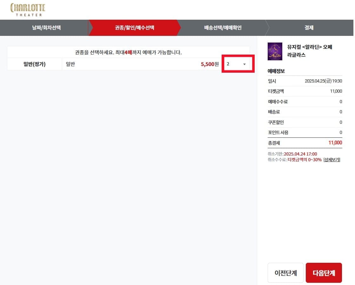This screenshot has width=355, height=285.
Task: Open the 상세보기 cancellation fee details link
Action: (x=332, y=160)
